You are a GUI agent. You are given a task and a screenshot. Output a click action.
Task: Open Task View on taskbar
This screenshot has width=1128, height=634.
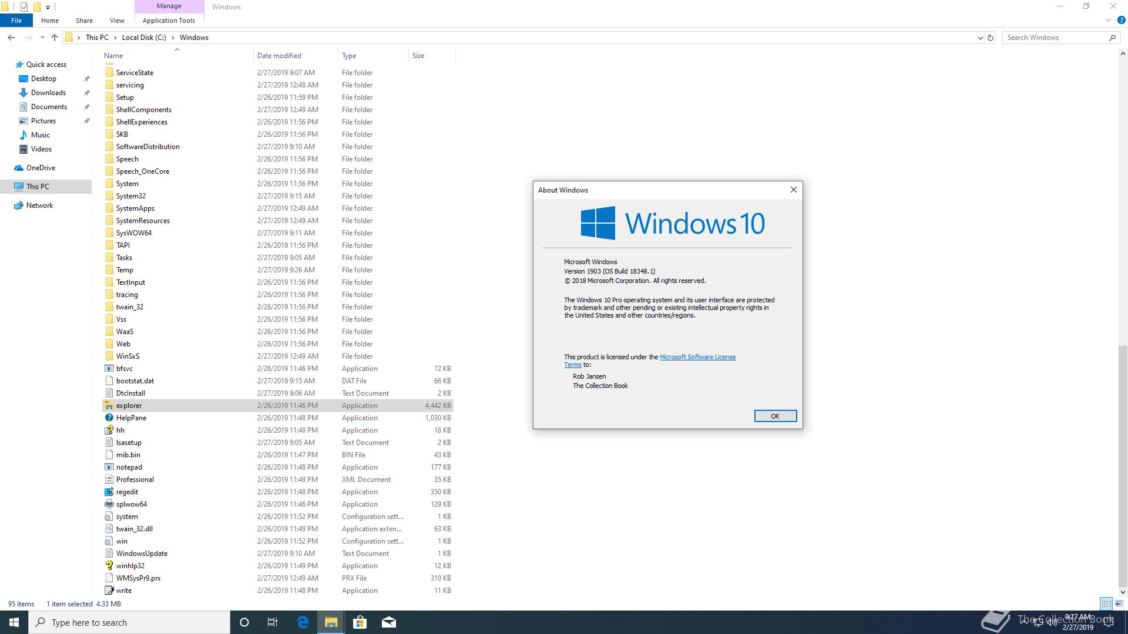click(x=273, y=622)
